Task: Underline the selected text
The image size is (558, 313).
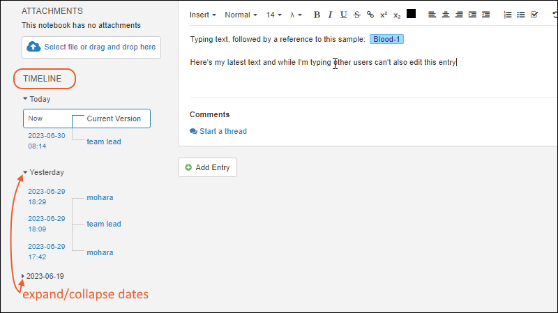Action: tap(343, 15)
